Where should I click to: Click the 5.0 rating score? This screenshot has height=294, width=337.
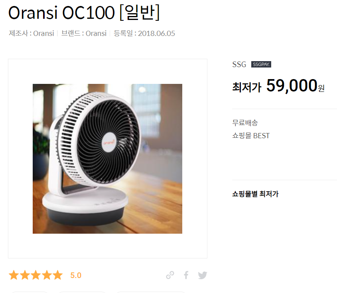tap(76, 276)
